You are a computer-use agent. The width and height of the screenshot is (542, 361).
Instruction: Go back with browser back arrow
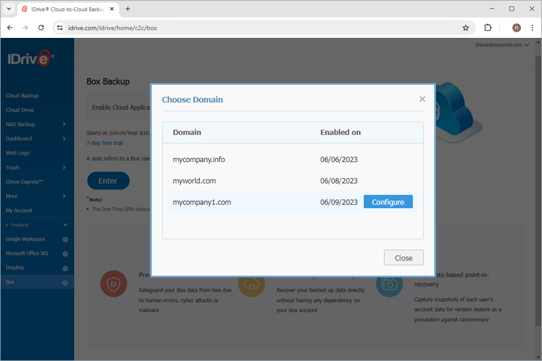coord(10,28)
